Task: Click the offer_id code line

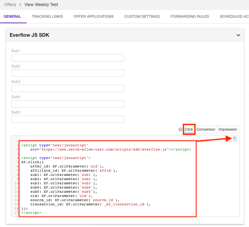Action: pos(67,166)
